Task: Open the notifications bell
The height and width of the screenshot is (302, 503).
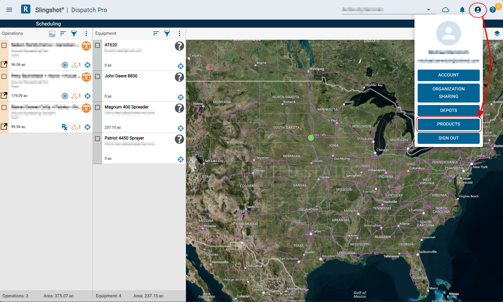Action: coord(462,10)
